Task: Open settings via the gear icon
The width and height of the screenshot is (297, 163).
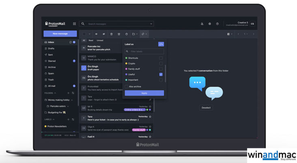Action: pos(210,24)
